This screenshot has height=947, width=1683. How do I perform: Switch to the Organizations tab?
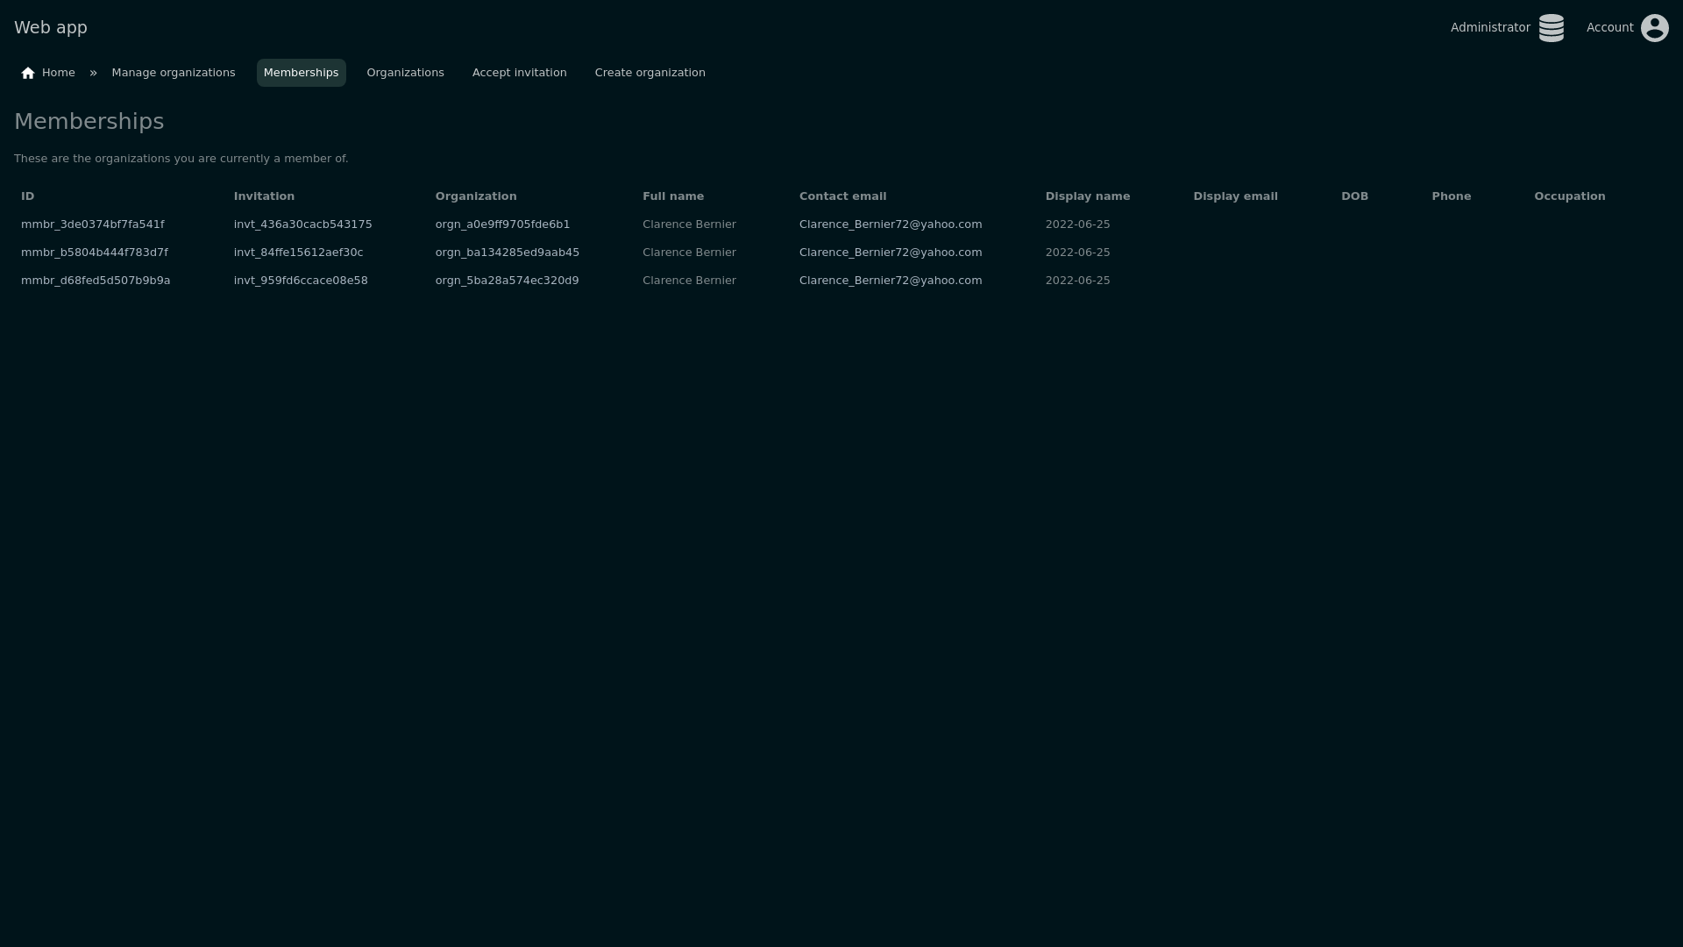pyautogui.click(x=405, y=73)
